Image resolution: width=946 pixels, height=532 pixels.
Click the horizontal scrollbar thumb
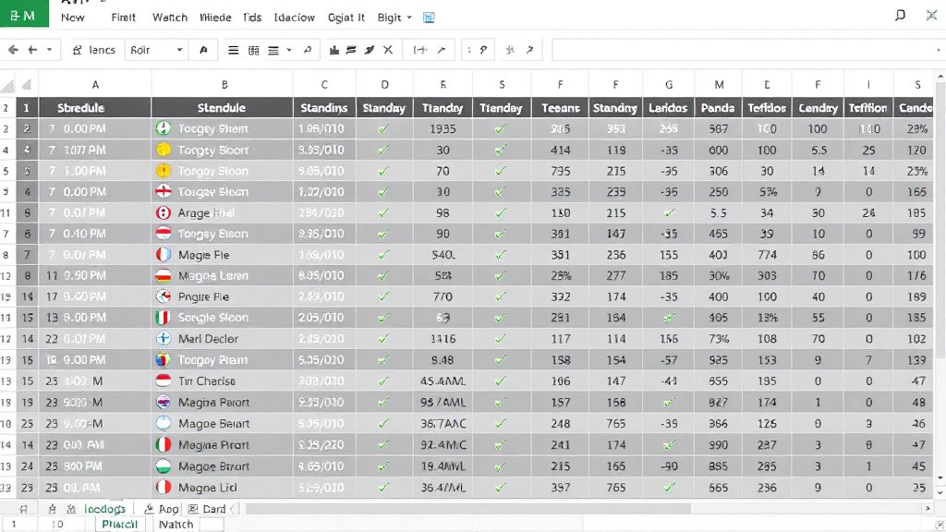click(467, 509)
